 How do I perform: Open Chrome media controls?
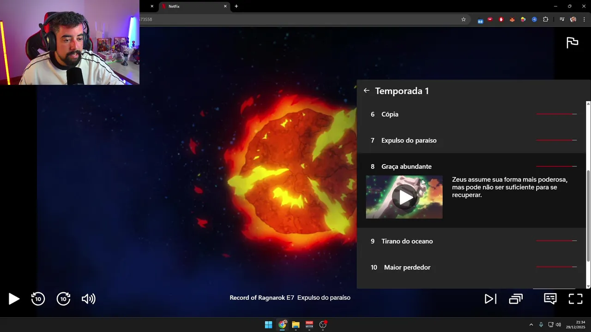pyautogui.click(x=562, y=19)
